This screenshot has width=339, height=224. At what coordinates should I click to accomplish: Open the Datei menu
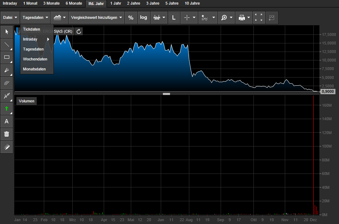10,17
